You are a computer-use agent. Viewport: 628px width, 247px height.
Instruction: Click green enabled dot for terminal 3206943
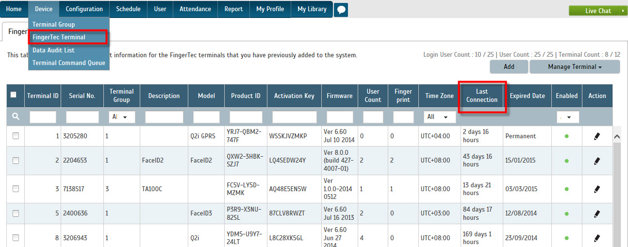point(566,238)
